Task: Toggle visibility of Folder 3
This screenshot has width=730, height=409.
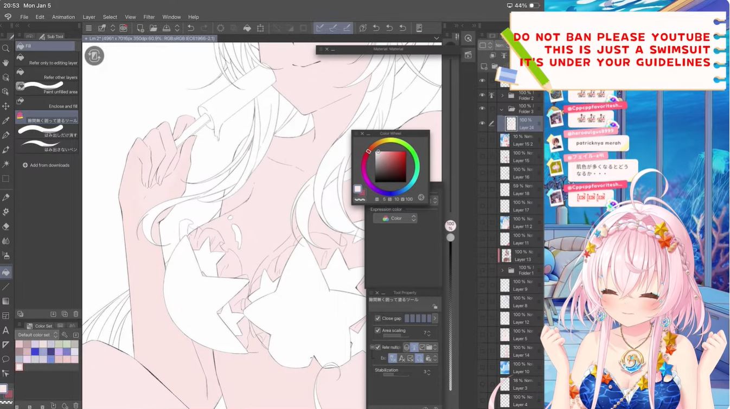Action: (482, 109)
